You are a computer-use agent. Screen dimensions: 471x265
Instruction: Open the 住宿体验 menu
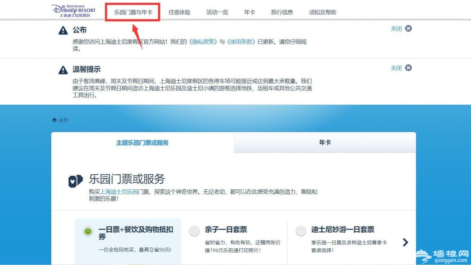[x=179, y=12]
